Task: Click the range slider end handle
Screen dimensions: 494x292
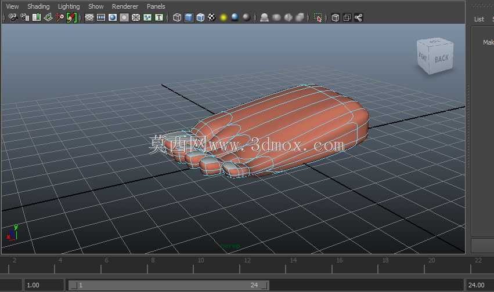Action: 264,286
